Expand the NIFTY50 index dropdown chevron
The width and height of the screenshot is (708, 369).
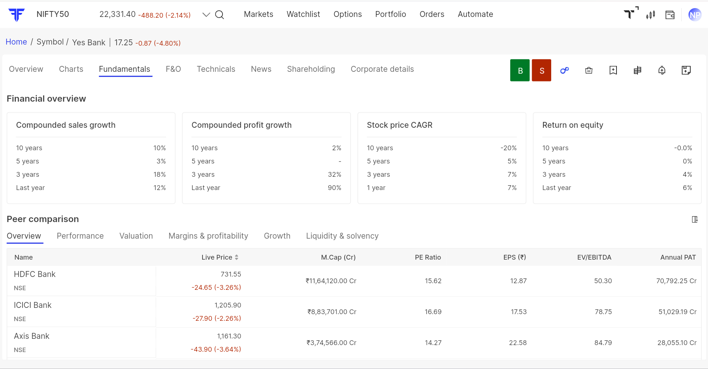pyautogui.click(x=206, y=15)
